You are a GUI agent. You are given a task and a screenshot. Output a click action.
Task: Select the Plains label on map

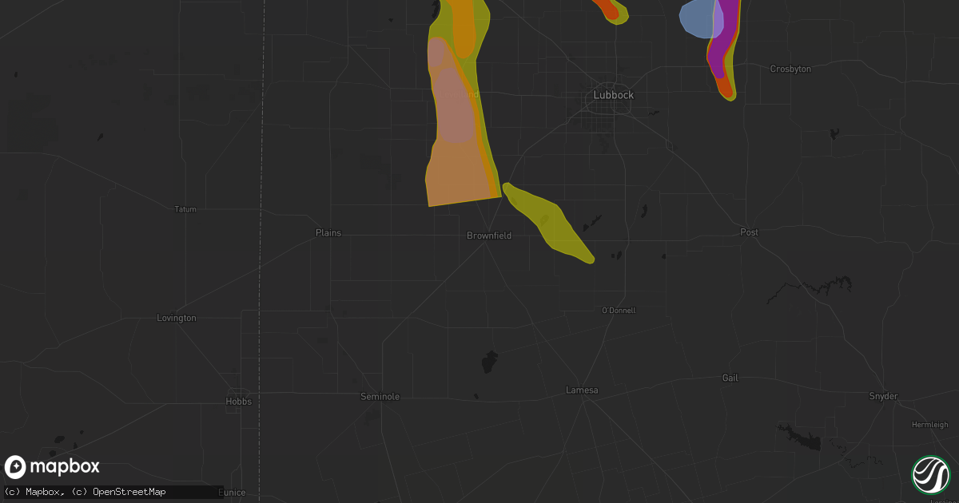[x=328, y=233]
